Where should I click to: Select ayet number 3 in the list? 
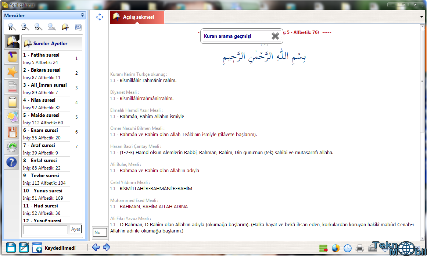coord(76,88)
